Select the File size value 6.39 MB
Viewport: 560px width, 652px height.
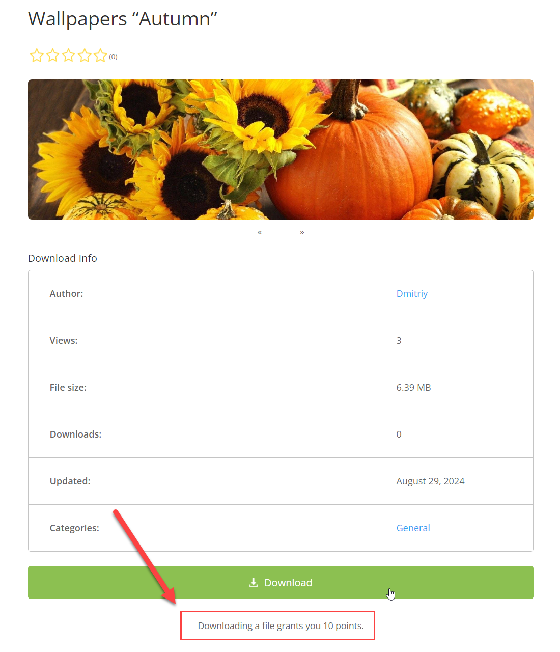click(413, 388)
